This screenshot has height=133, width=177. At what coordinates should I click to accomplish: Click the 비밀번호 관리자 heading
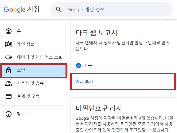click(99, 108)
